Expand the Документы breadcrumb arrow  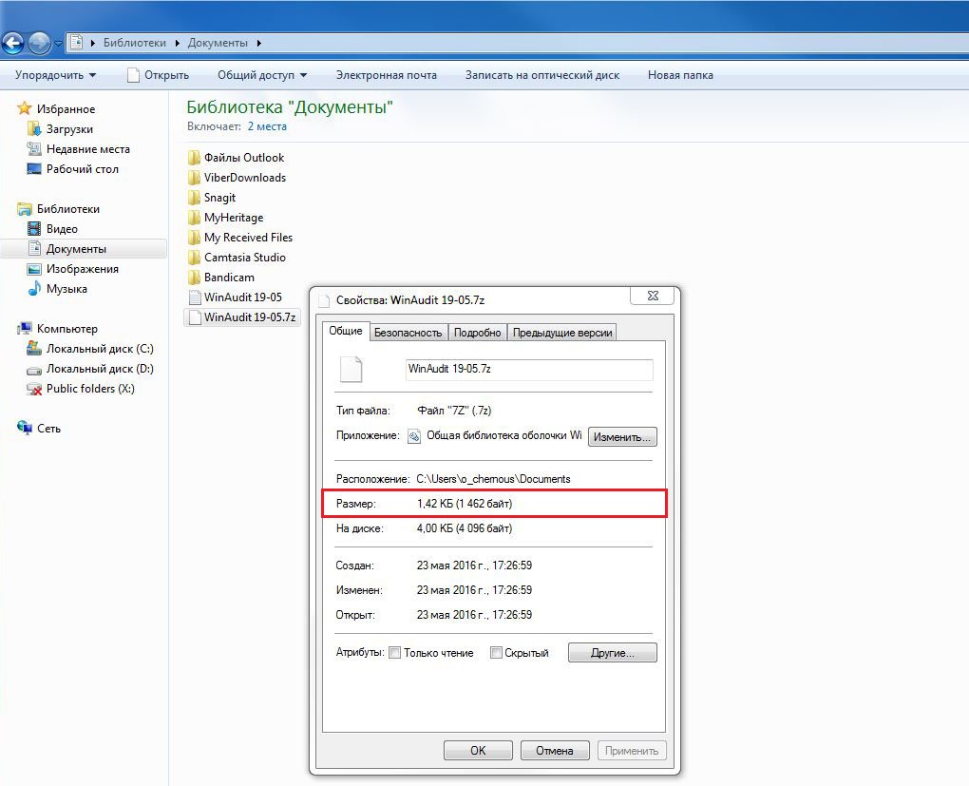coord(259,44)
